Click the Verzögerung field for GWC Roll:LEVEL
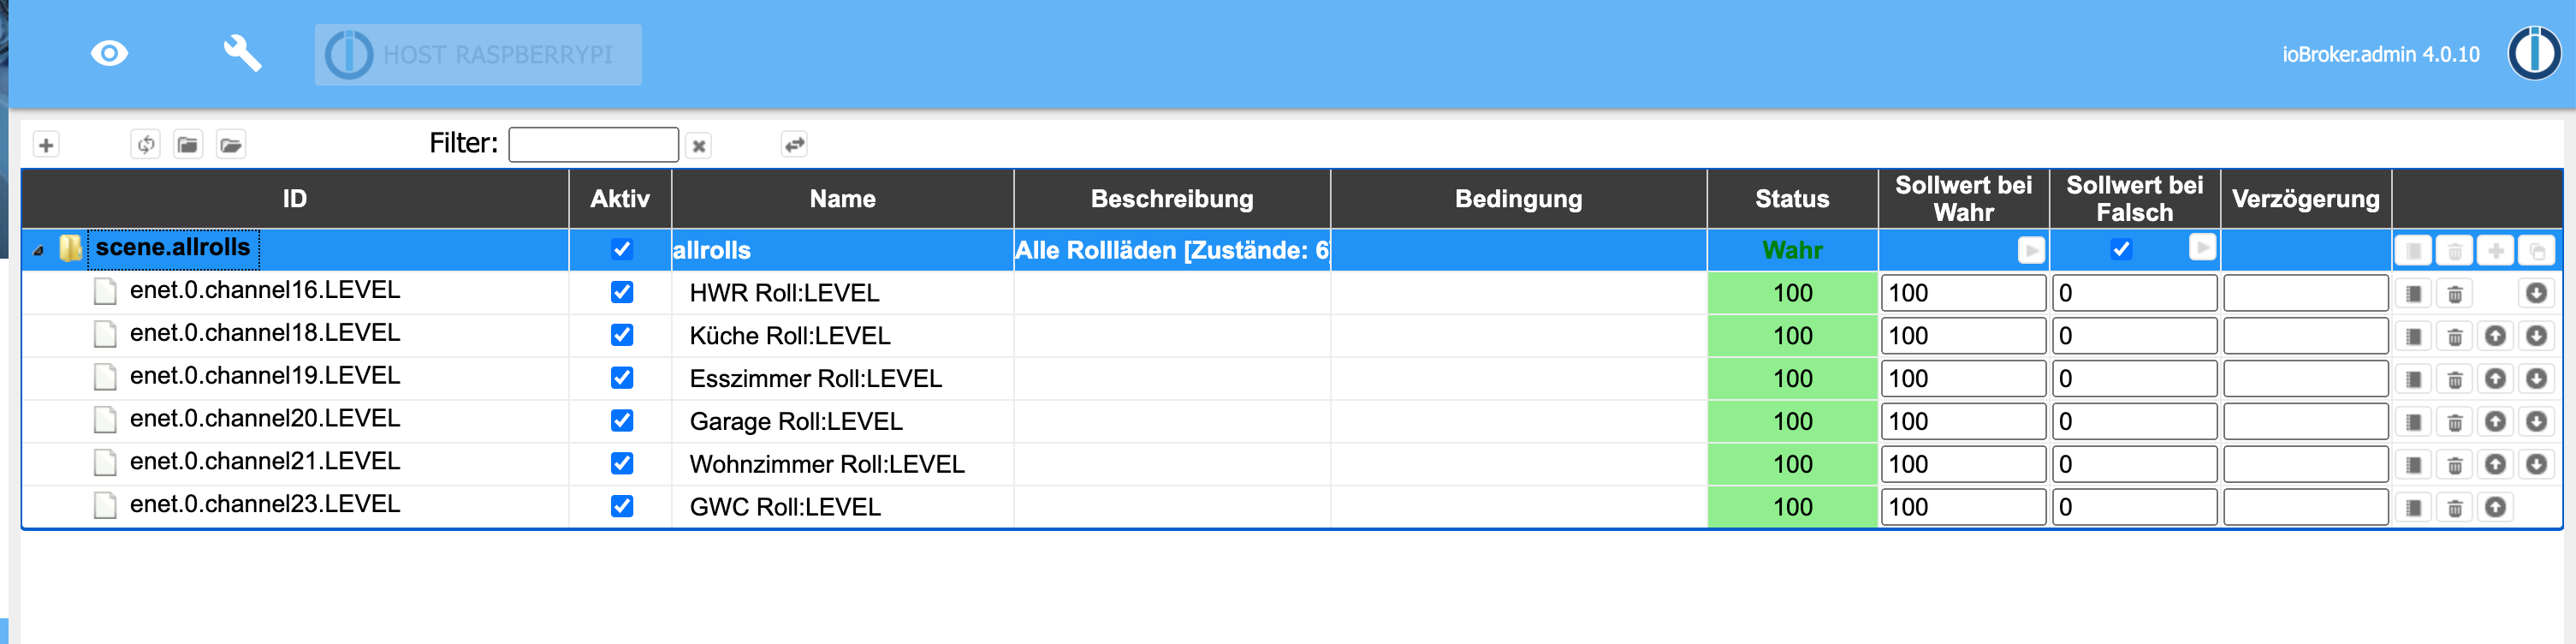This screenshot has width=2576, height=644. pos(2305,507)
